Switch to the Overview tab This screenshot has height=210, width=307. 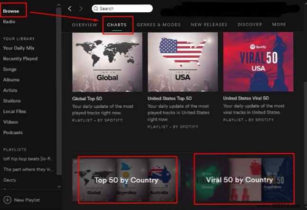(x=84, y=25)
